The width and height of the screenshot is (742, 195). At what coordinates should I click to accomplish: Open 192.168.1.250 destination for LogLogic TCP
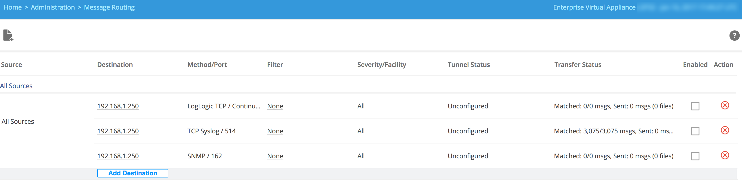(x=118, y=106)
